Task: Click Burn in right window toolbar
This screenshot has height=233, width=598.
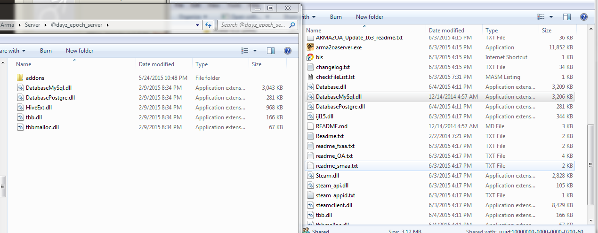Action: (x=336, y=17)
